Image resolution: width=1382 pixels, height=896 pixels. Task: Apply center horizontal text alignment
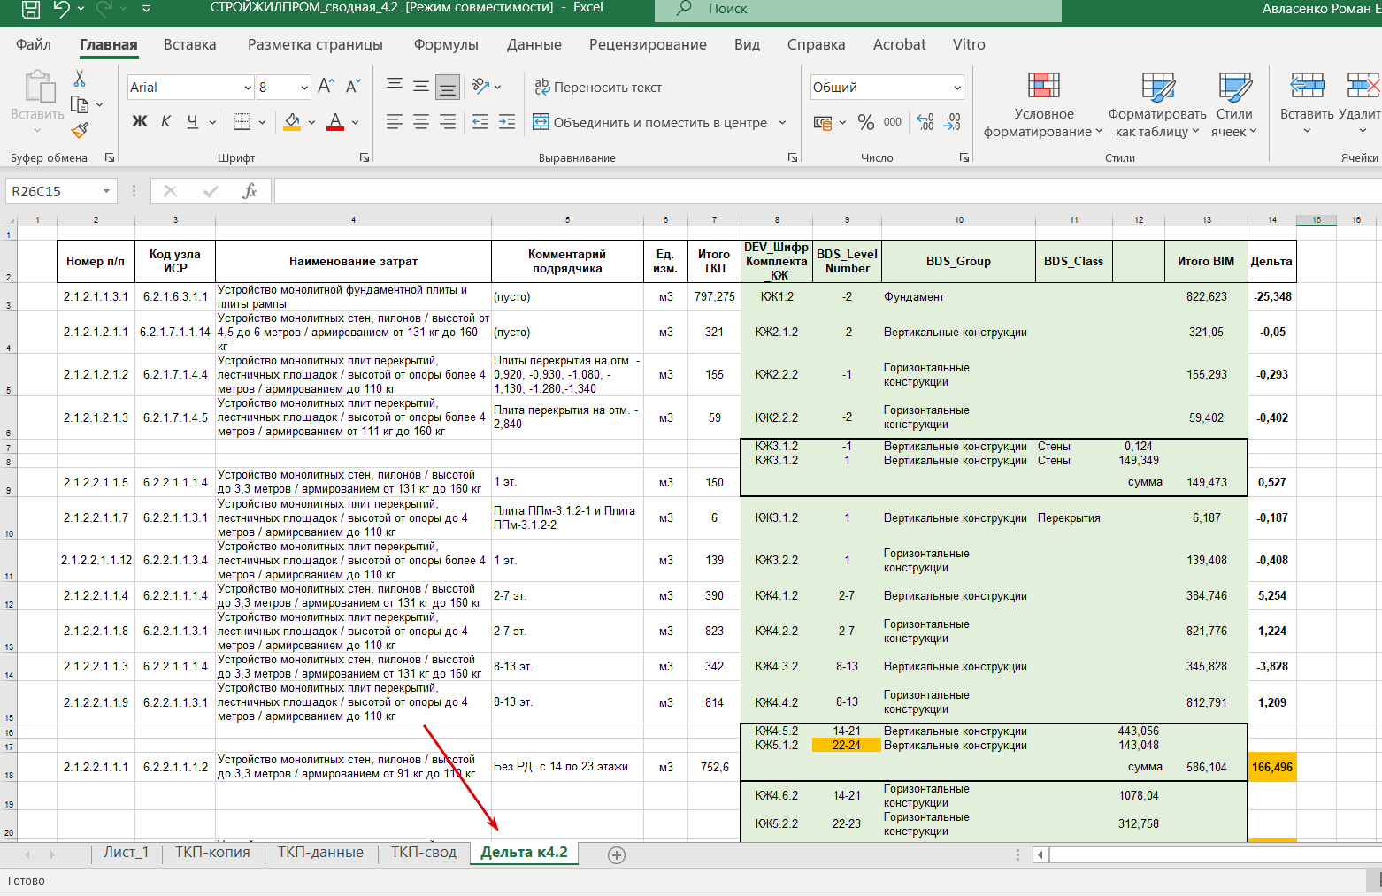click(x=421, y=122)
